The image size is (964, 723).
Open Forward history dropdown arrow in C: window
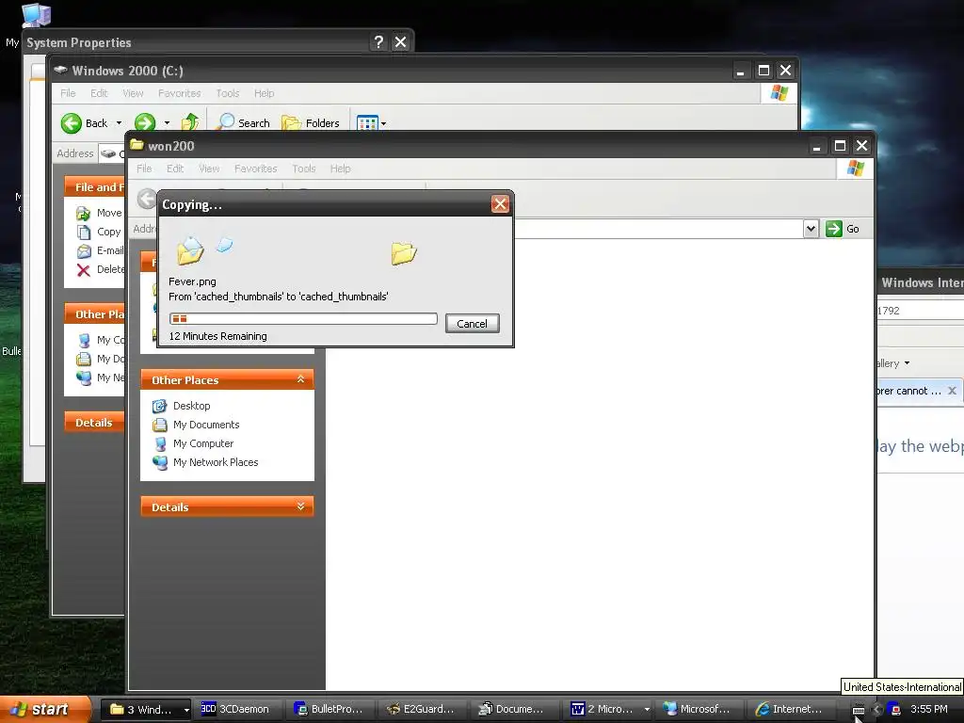(x=167, y=123)
